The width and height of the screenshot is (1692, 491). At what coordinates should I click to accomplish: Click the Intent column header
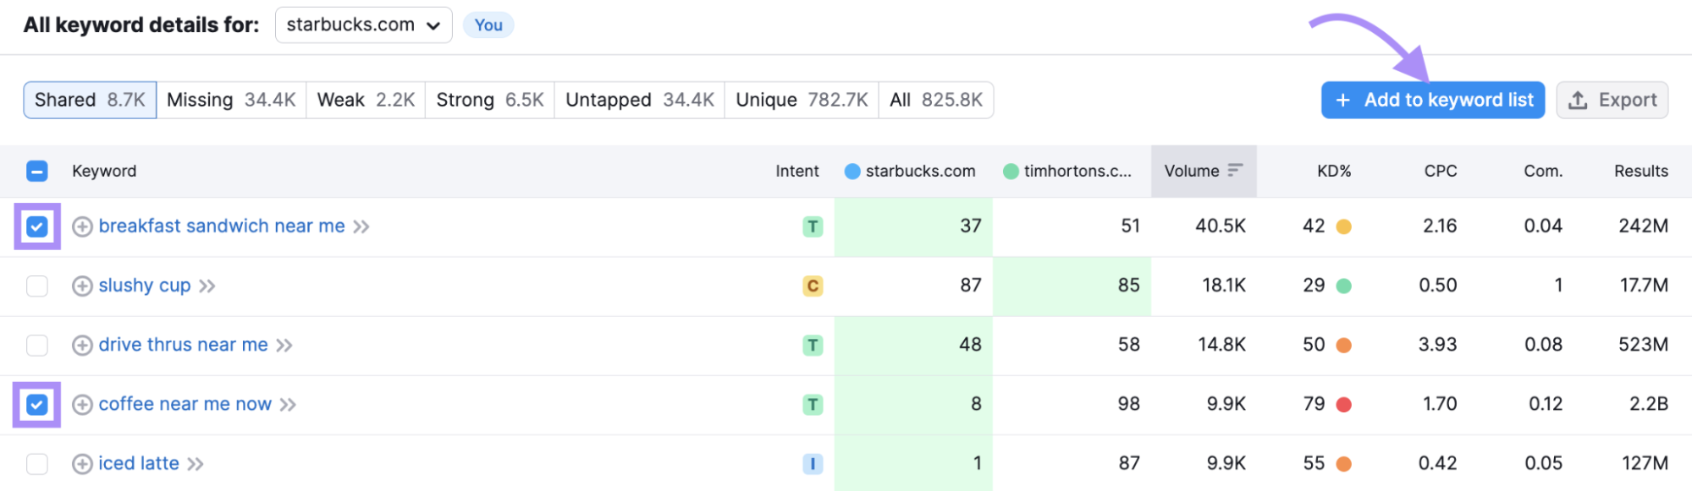click(x=797, y=171)
